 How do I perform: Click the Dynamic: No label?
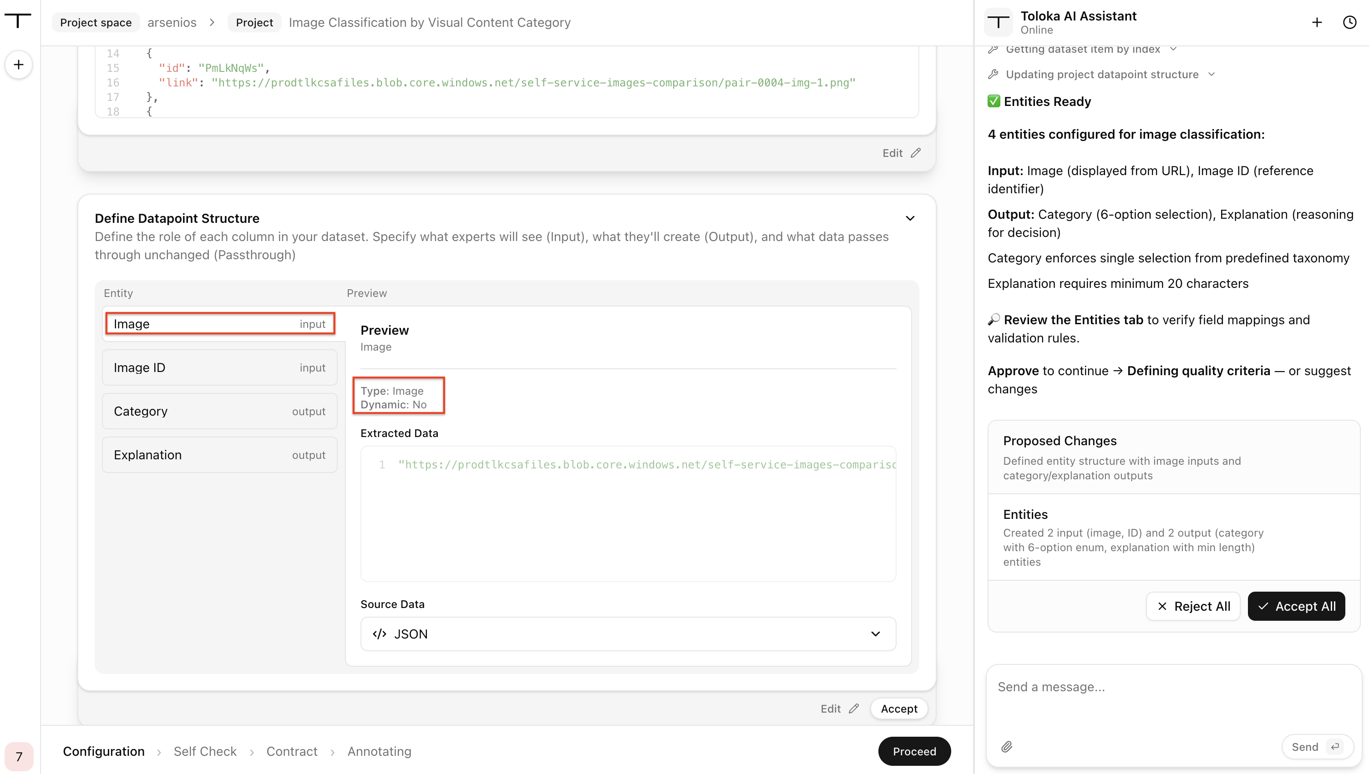pyautogui.click(x=394, y=405)
